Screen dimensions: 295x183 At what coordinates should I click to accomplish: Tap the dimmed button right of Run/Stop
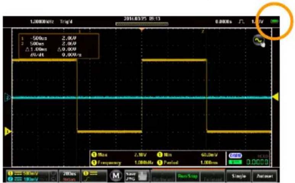[213, 176]
